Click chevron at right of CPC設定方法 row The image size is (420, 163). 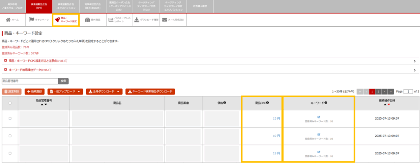point(415,61)
